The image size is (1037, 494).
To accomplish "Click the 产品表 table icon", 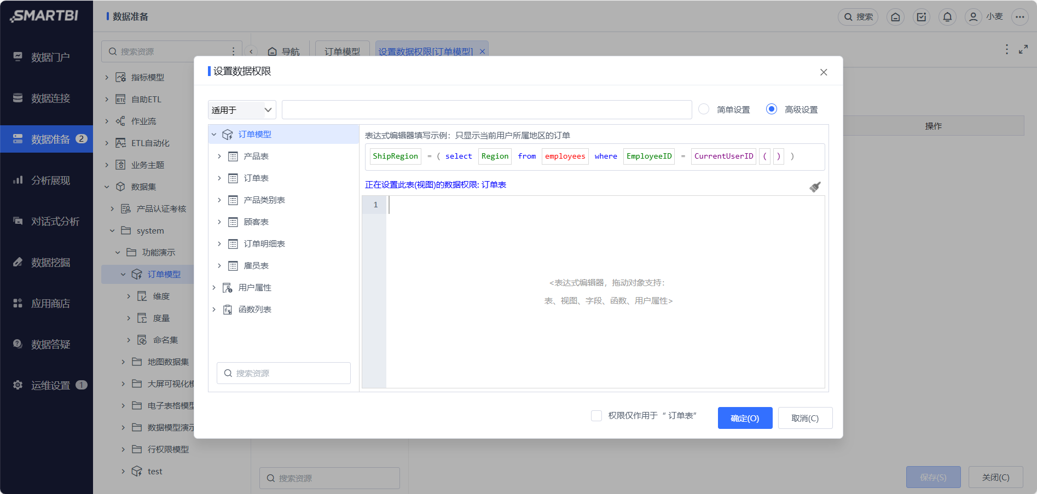I will (233, 156).
